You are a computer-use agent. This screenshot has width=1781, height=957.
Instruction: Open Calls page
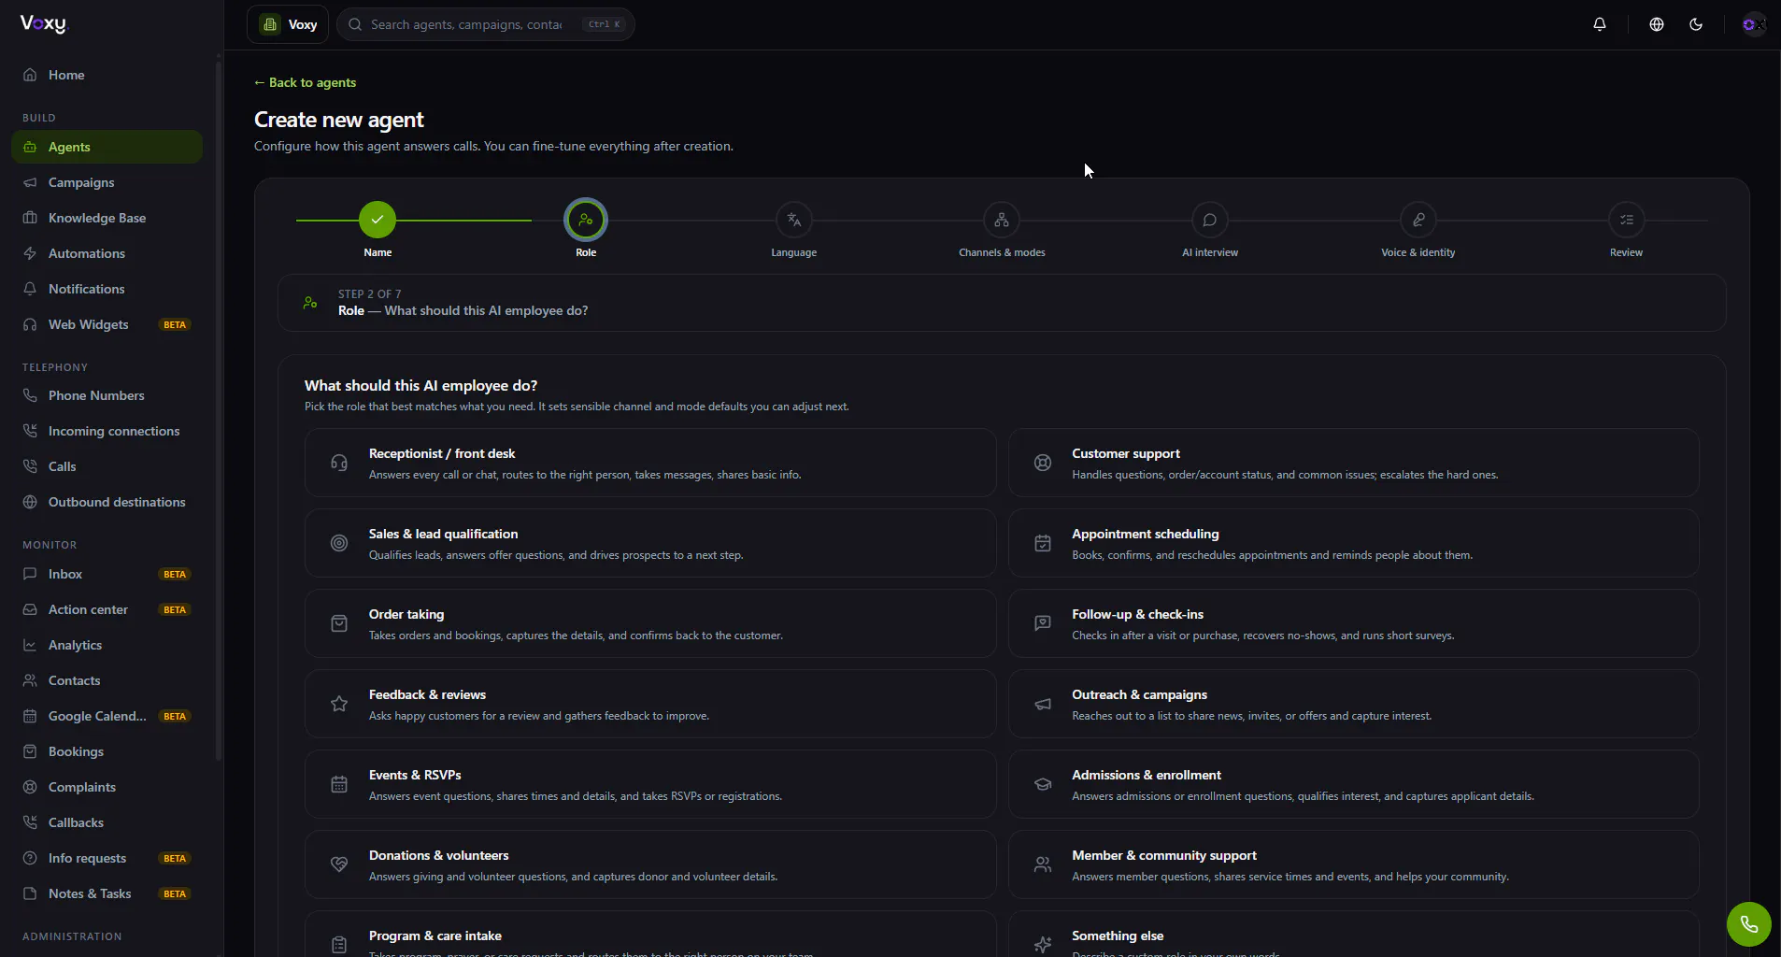tap(107, 466)
